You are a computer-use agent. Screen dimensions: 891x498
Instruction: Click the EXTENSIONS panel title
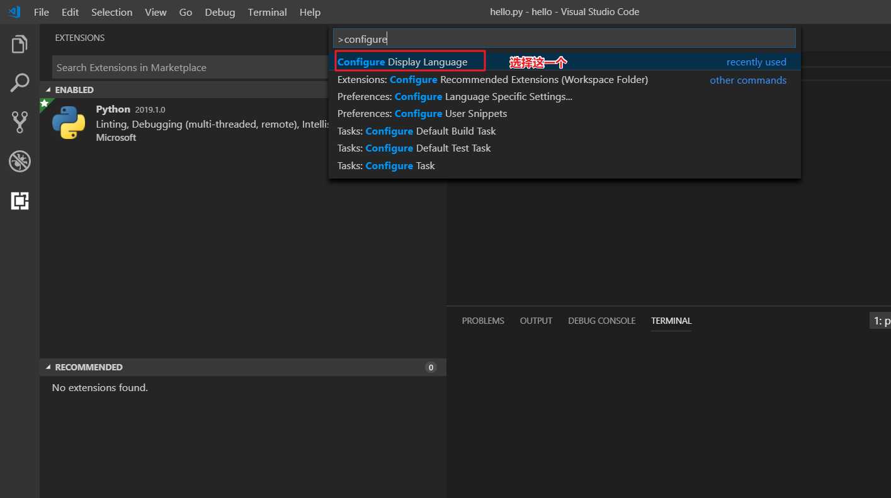tap(80, 38)
